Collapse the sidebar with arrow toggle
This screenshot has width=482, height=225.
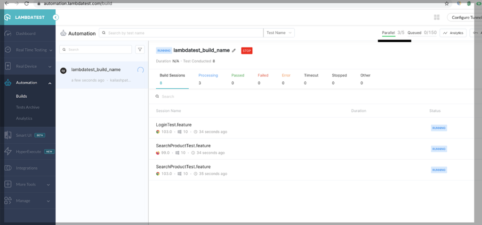pos(56,17)
